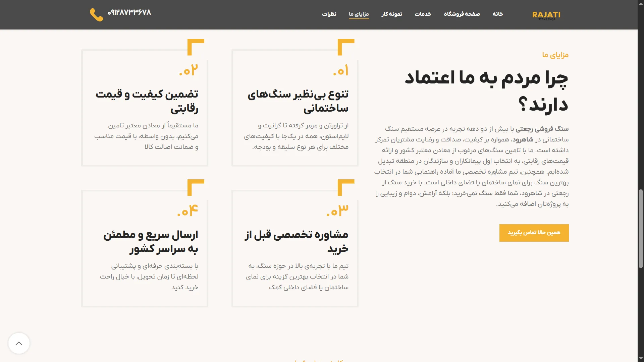This screenshot has width=644, height=362.
Task: Select the نمونه کار menu item
Action: [392, 14]
